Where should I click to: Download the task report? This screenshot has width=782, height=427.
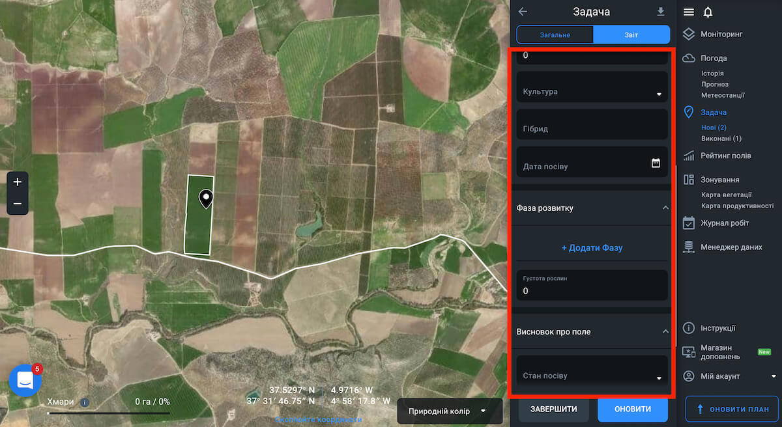tap(661, 12)
